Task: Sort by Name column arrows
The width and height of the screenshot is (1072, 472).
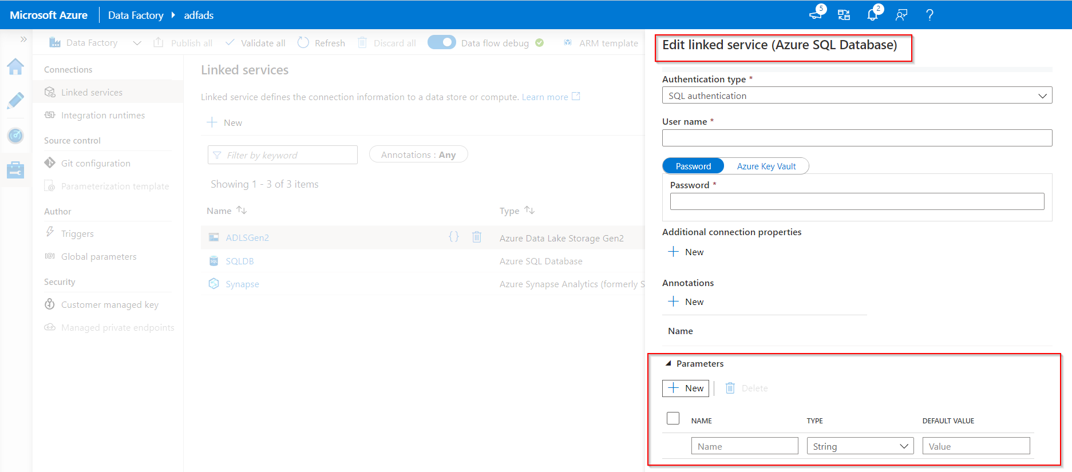Action: pos(242,211)
